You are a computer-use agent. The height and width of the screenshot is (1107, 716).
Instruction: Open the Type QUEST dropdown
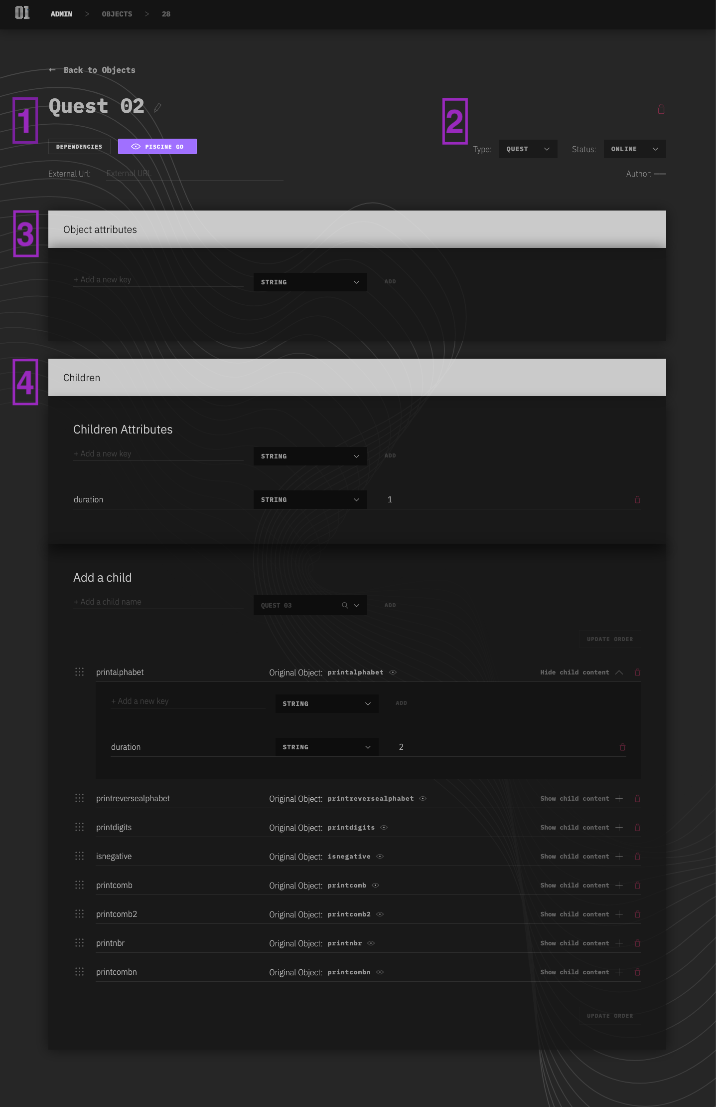pos(528,149)
